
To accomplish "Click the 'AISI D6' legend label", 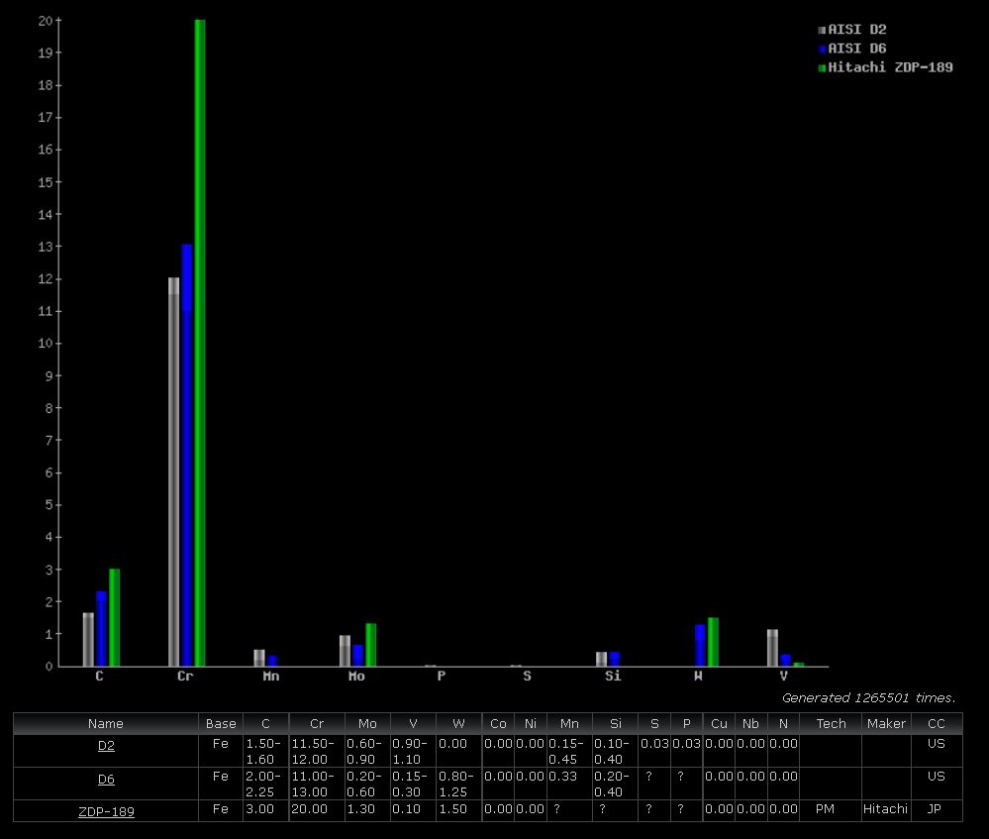I will click(x=857, y=49).
